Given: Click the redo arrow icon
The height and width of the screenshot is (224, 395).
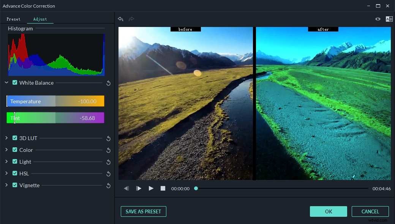Looking at the screenshot, I should (x=131, y=19).
